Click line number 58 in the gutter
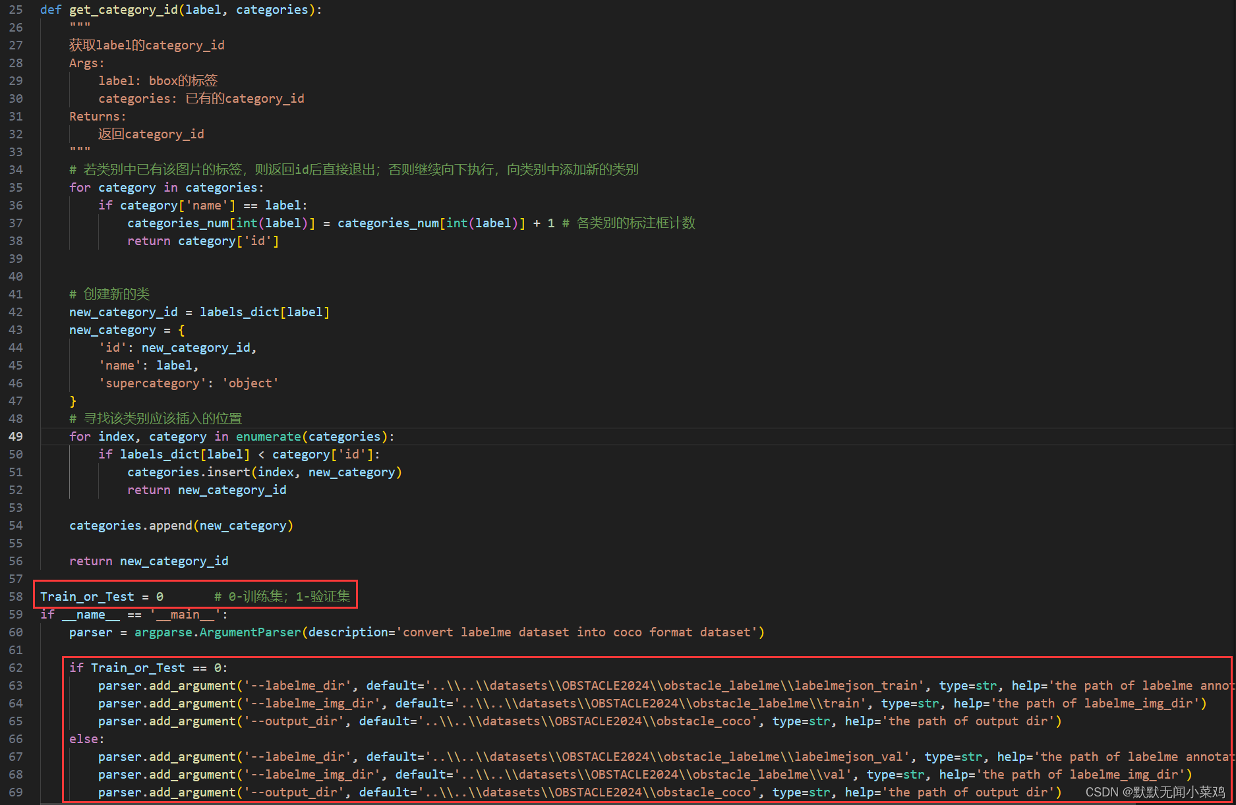This screenshot has width=1236, height=805. coord(16,597)
